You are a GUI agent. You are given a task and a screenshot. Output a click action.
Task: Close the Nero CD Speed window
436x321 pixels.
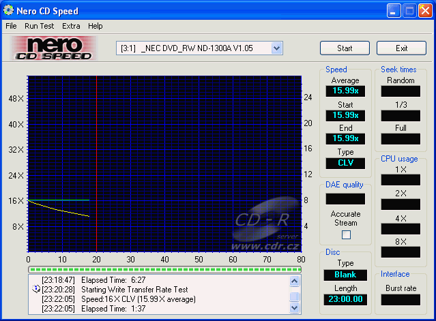point(425,11)
